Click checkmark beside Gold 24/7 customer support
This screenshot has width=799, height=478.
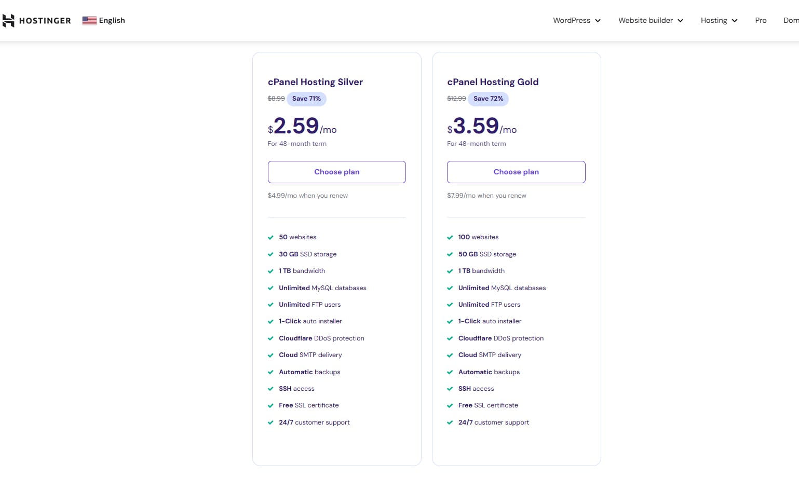450,422
